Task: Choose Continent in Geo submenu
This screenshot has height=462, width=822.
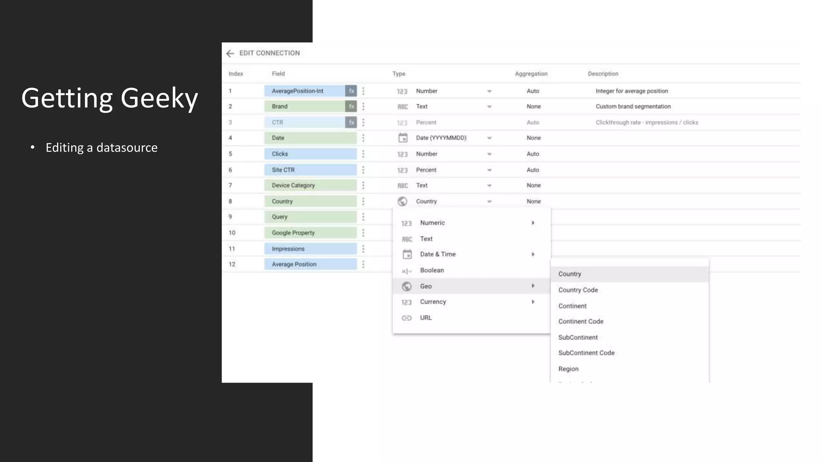Action: click(x=630, y=306)
